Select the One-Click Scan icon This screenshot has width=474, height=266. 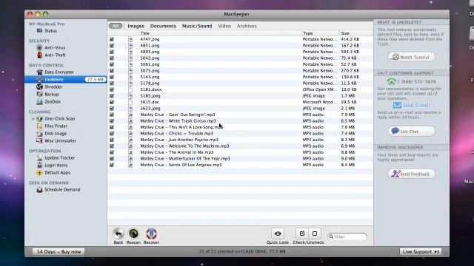39,118
